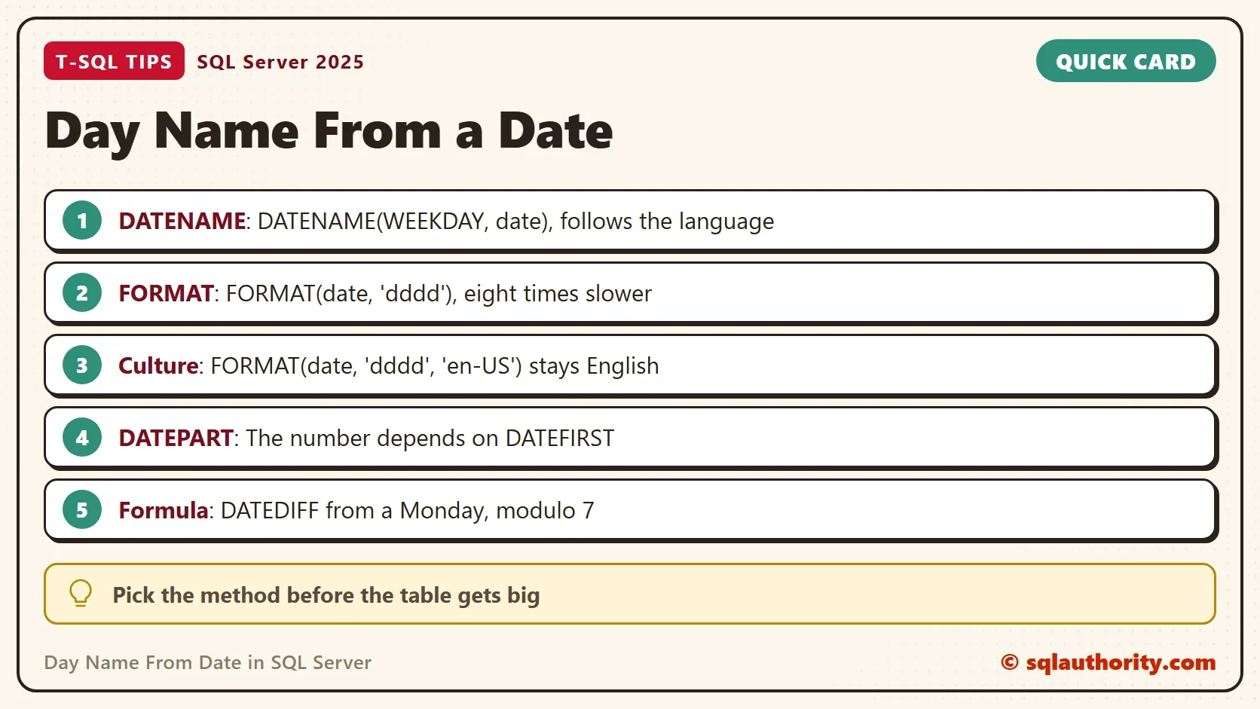Select the bold 'DATENAME' label
This screenshot has width=1260, height=709.
tap(182, 221)
